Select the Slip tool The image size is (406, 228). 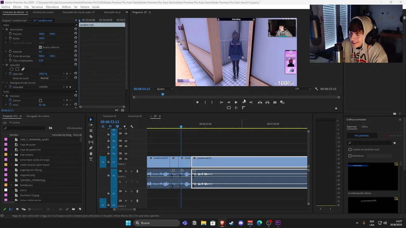[91, 142]
